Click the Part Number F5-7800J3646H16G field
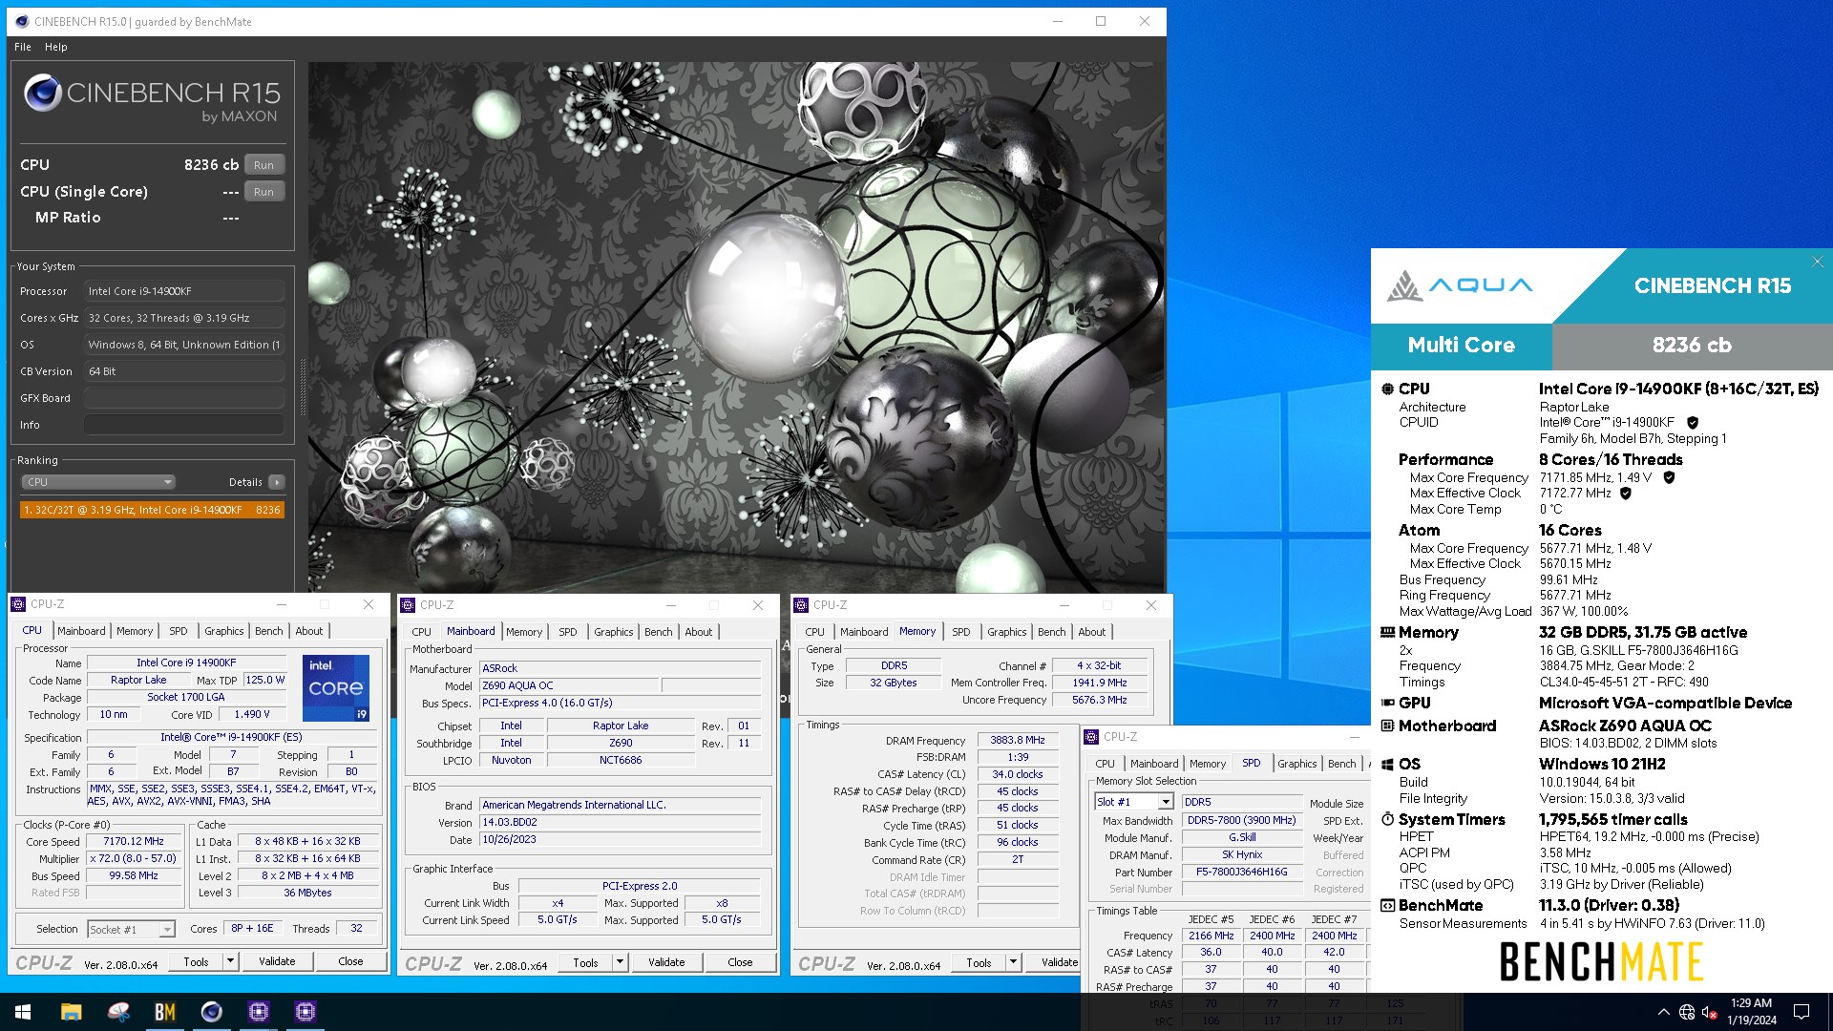This screenshot has height=1031, width=1833. click(x=1242, y=872)
